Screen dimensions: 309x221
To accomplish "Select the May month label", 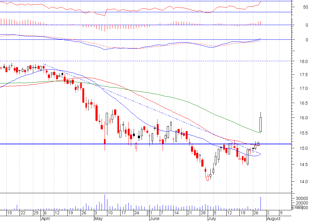I will (x=98, y=219).
